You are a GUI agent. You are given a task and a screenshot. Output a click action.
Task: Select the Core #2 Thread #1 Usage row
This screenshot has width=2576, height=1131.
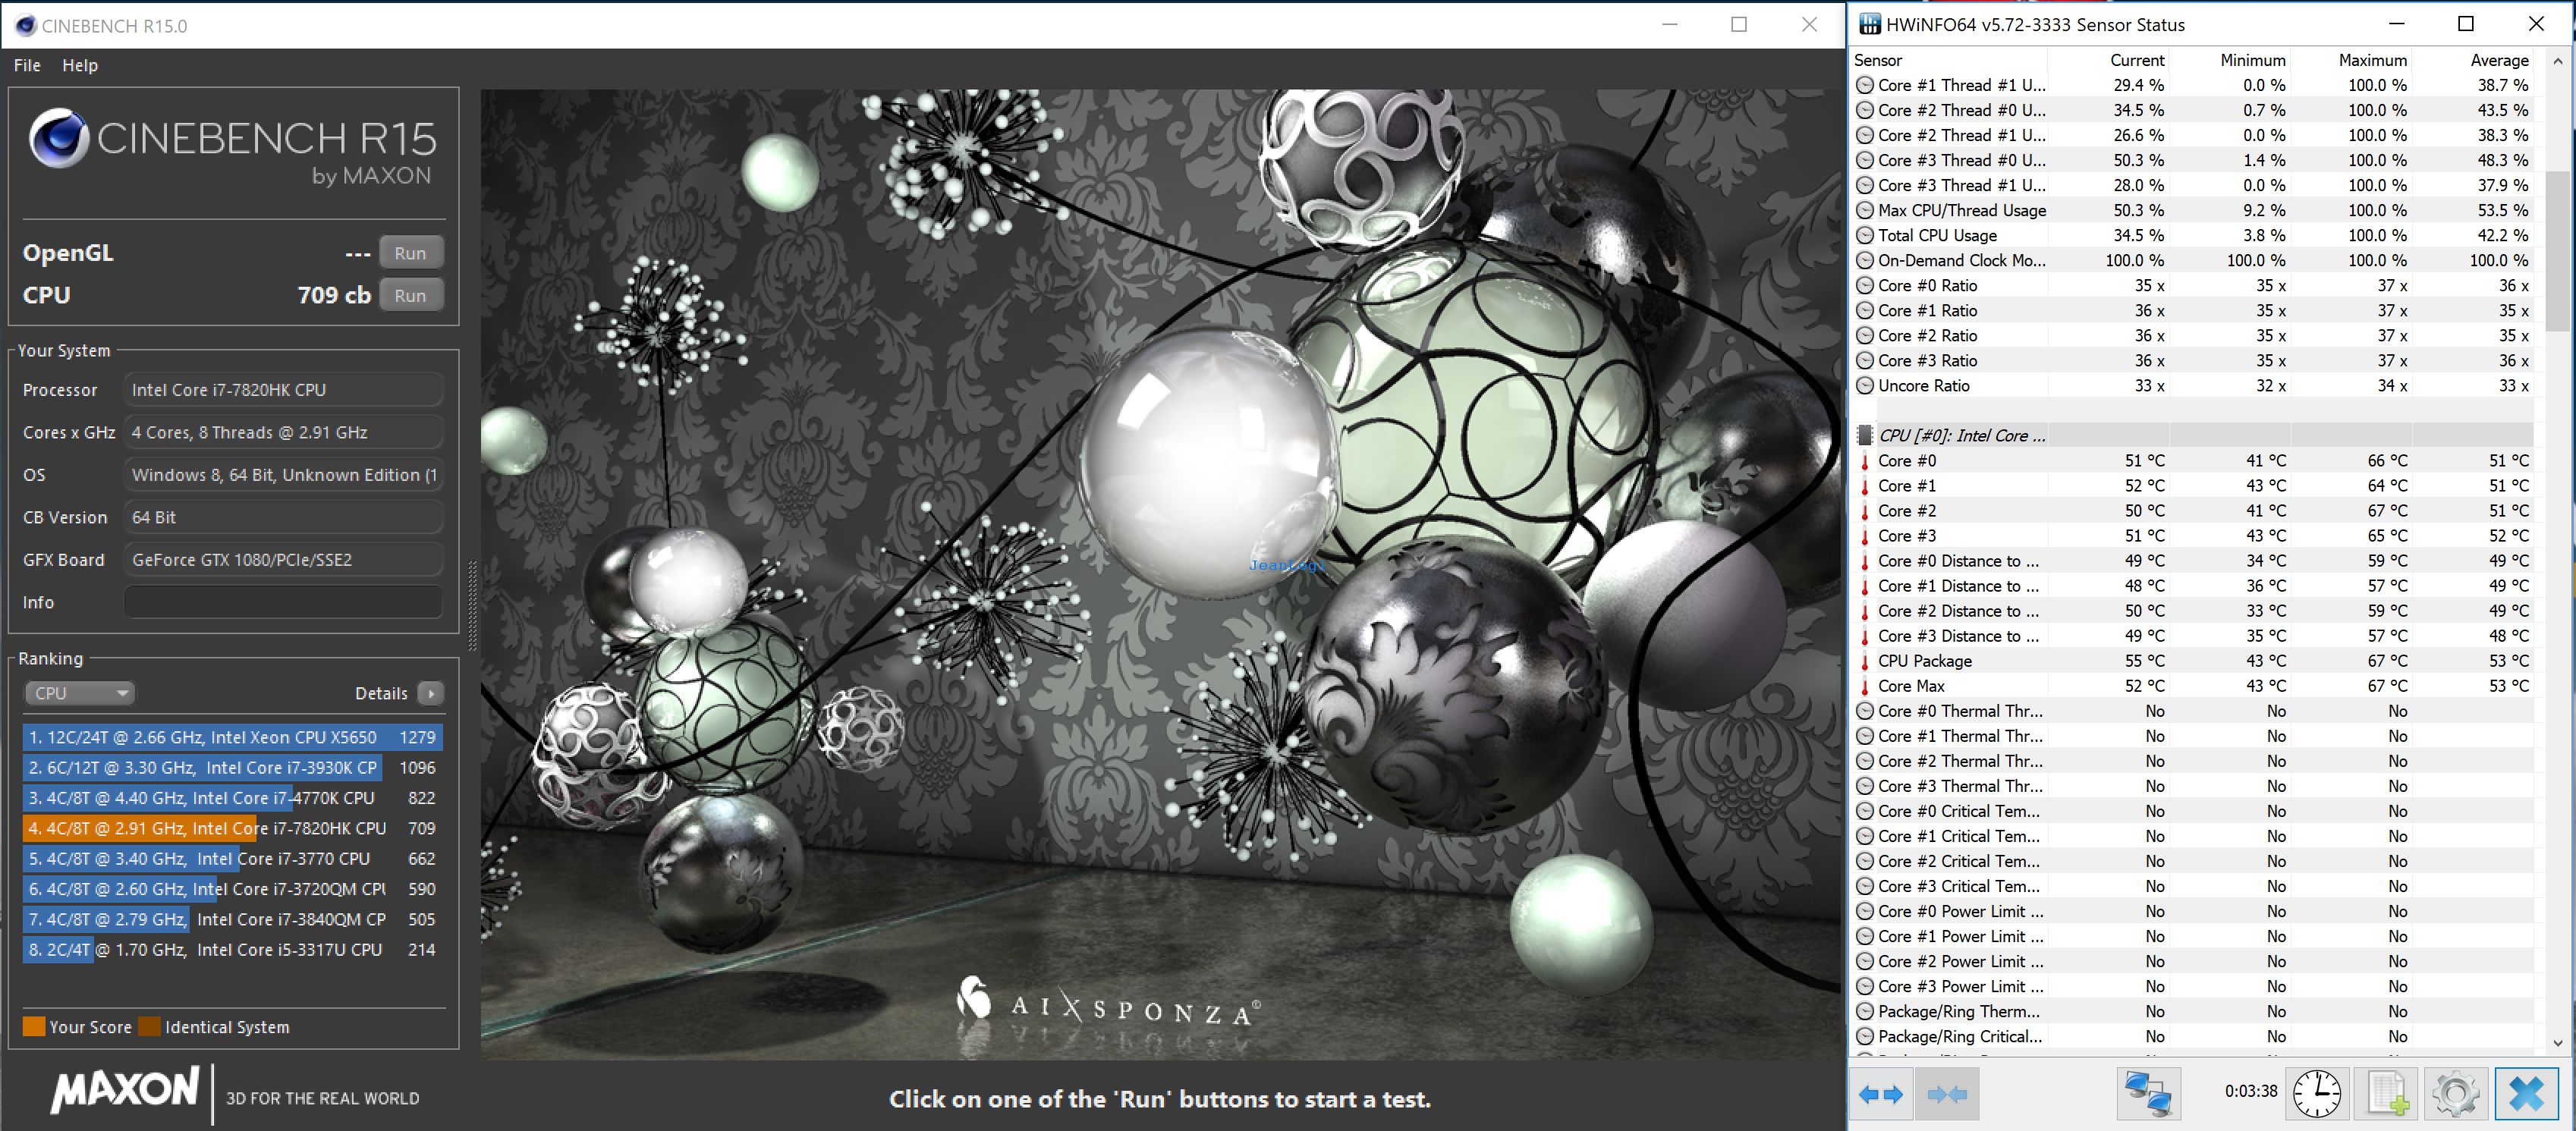(2193, 135)
